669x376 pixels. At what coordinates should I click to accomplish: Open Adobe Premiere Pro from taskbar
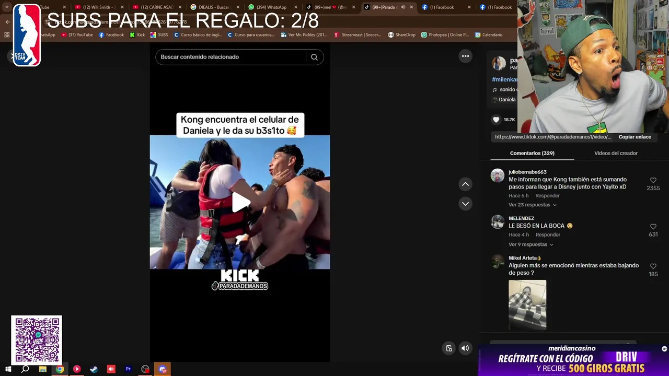tap(128, 369)
